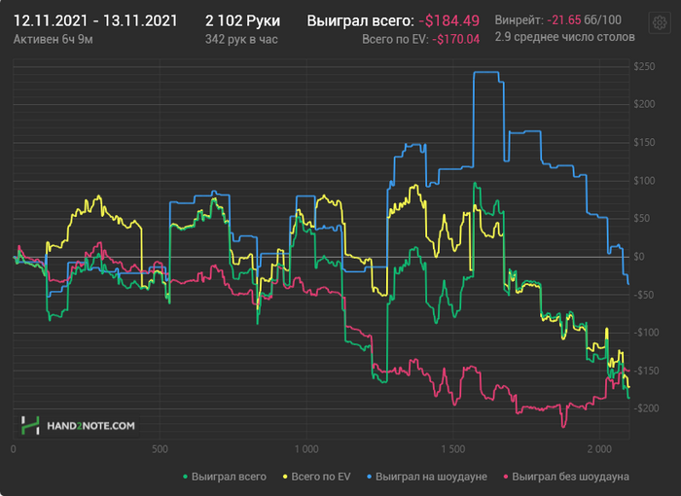Toggle the 'Выиграл всего' legend series
681x496 pixels.
[x=225, y=477]
